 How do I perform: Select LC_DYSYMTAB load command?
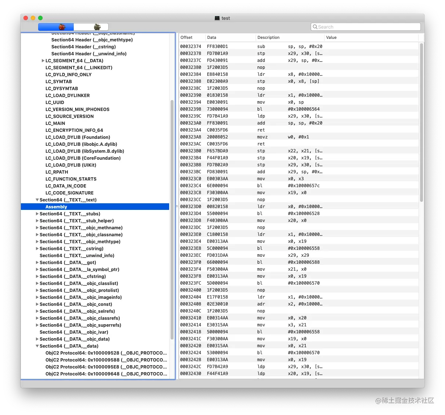[x=95, y=89]
